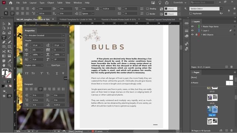The width and height of the screenshot is (237, 133).
Task: Open the Essentials workspace dropdown
Action: pyautogui.click(x=180, y=3)
